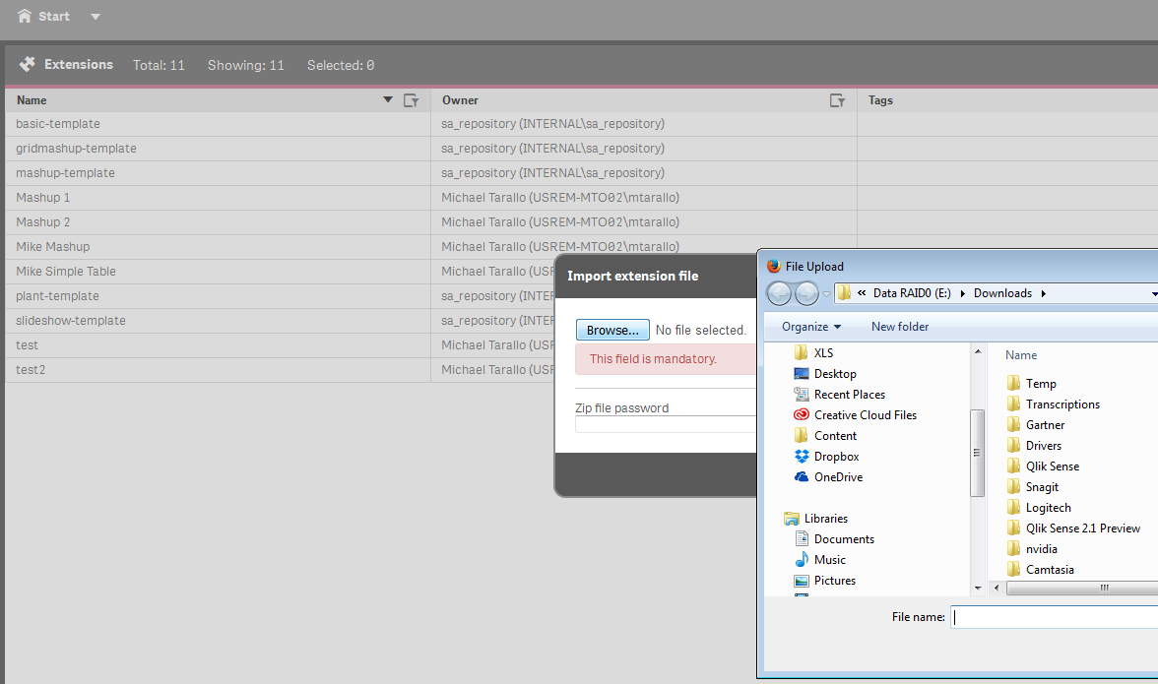Click the File name input box

[1054, 617]
